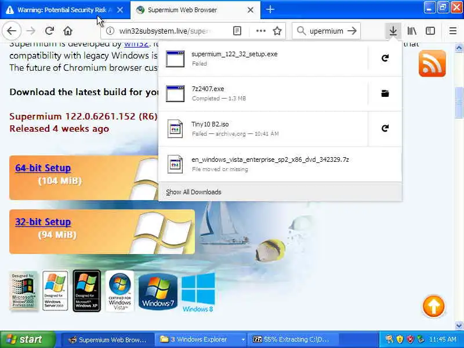Viewport: 464px width, 348px height.
Task: Select the en_windows_vista_enterprise 7z entry
Action: (x=280, y=164)
